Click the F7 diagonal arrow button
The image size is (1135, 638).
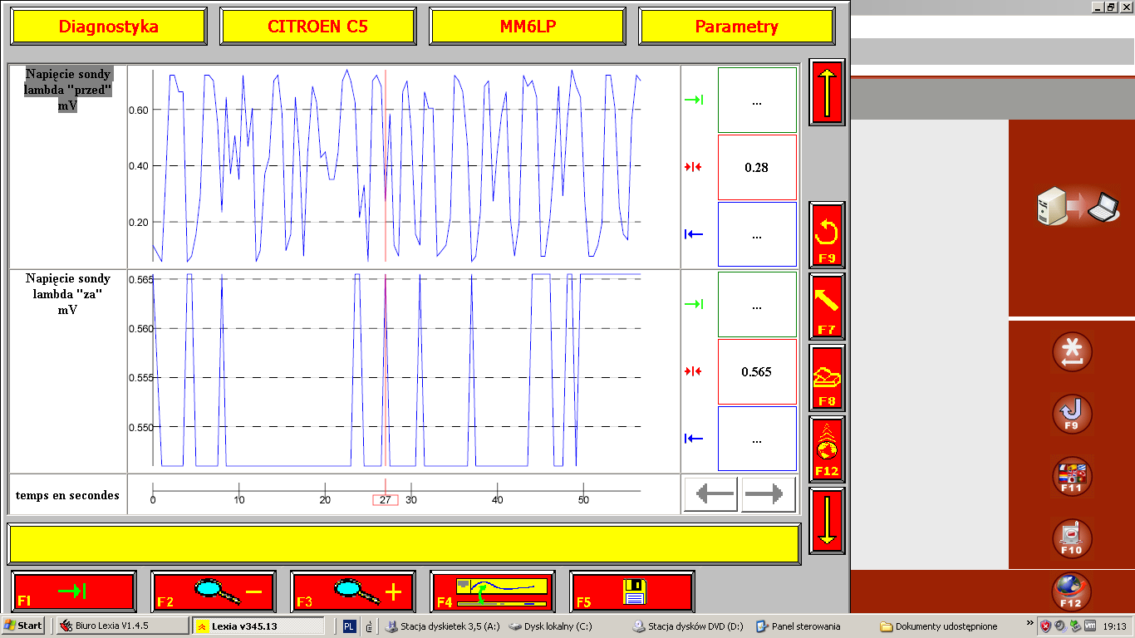click(827, 305)
